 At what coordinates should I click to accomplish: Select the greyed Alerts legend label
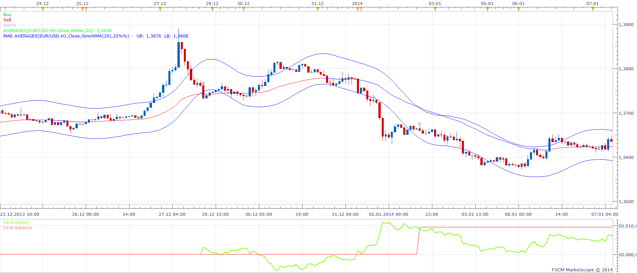point(10,25)
